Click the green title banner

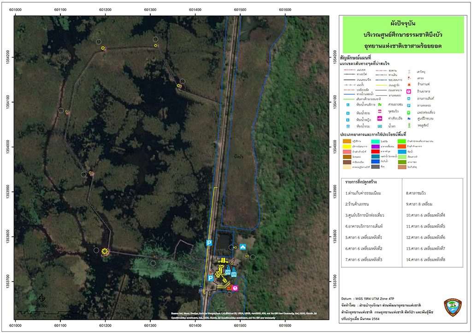click(x=402, y=34)
